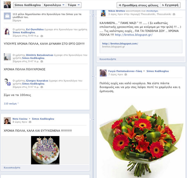Click Dimitris Batsakoutsas avatar image
187x178 pixels.
coord(7,57)
